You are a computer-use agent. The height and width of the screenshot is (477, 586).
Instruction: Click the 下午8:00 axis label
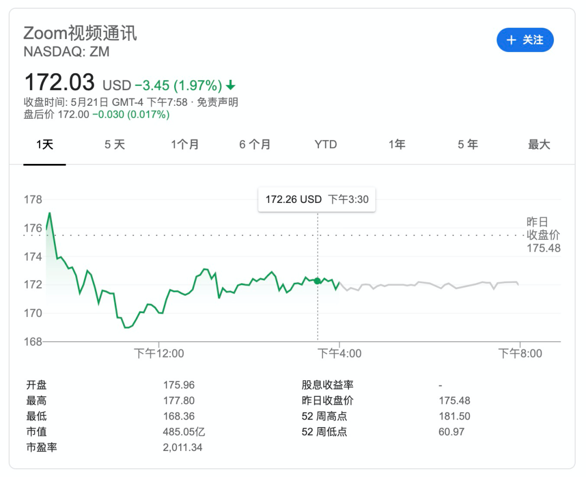click(x=520, y=353)
